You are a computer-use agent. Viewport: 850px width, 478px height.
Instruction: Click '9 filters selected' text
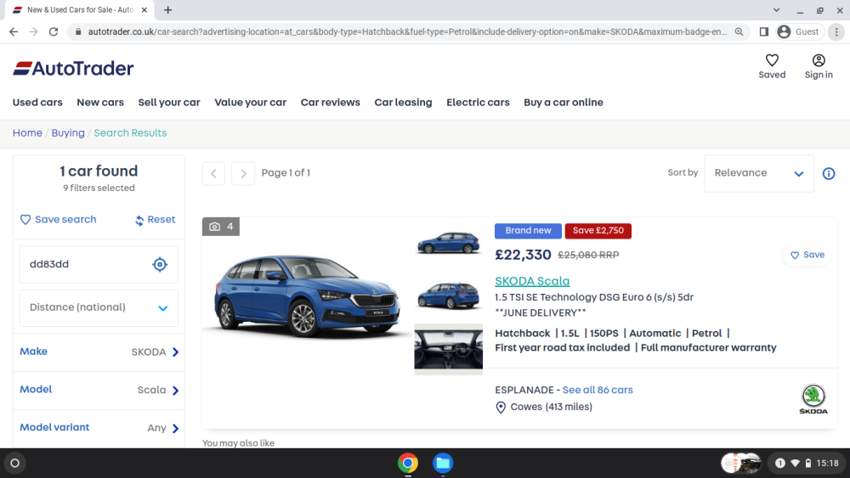99,188
